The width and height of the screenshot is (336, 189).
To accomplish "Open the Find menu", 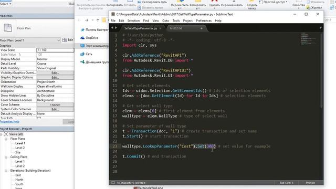I will tap(146, 21).
